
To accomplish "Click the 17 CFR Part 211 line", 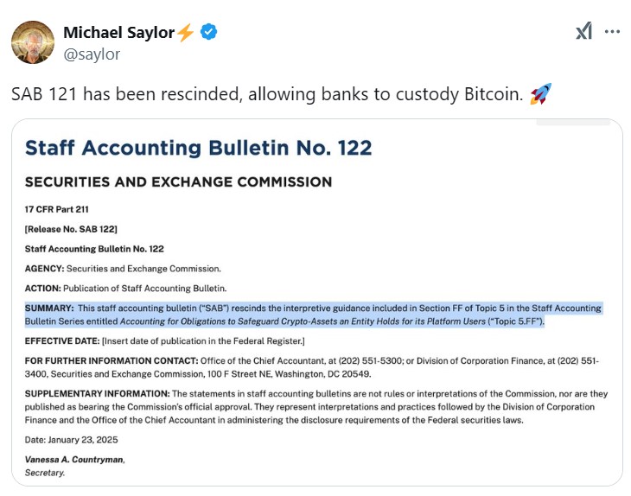I will tap(57, 210).
